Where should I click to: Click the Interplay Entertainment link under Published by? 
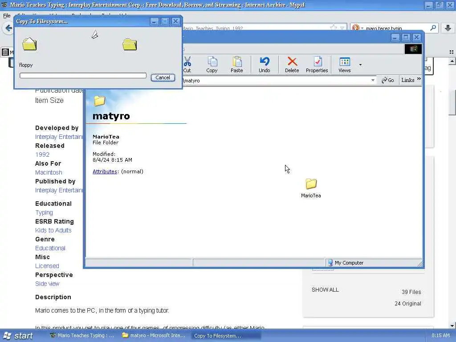point(59,190)
